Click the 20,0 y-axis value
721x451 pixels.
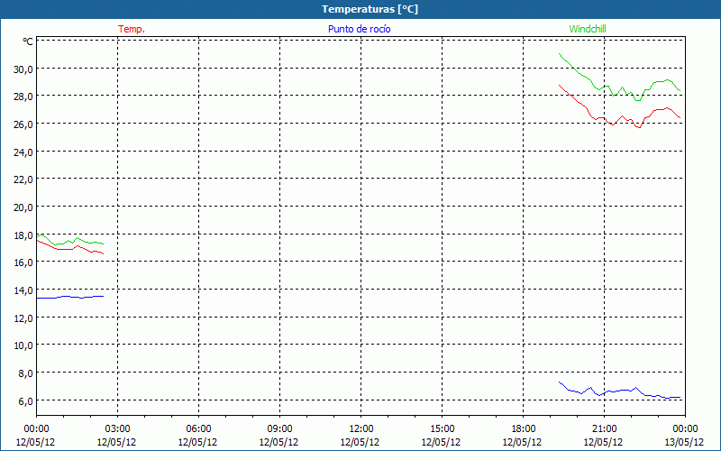pos(23,207)
